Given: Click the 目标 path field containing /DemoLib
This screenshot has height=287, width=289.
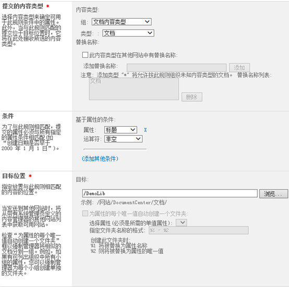Looking at the screenshot, I should (x=170, y=194).
